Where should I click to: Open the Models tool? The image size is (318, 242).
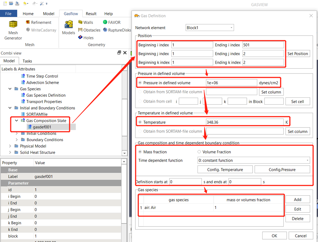[x=68, y=27]
